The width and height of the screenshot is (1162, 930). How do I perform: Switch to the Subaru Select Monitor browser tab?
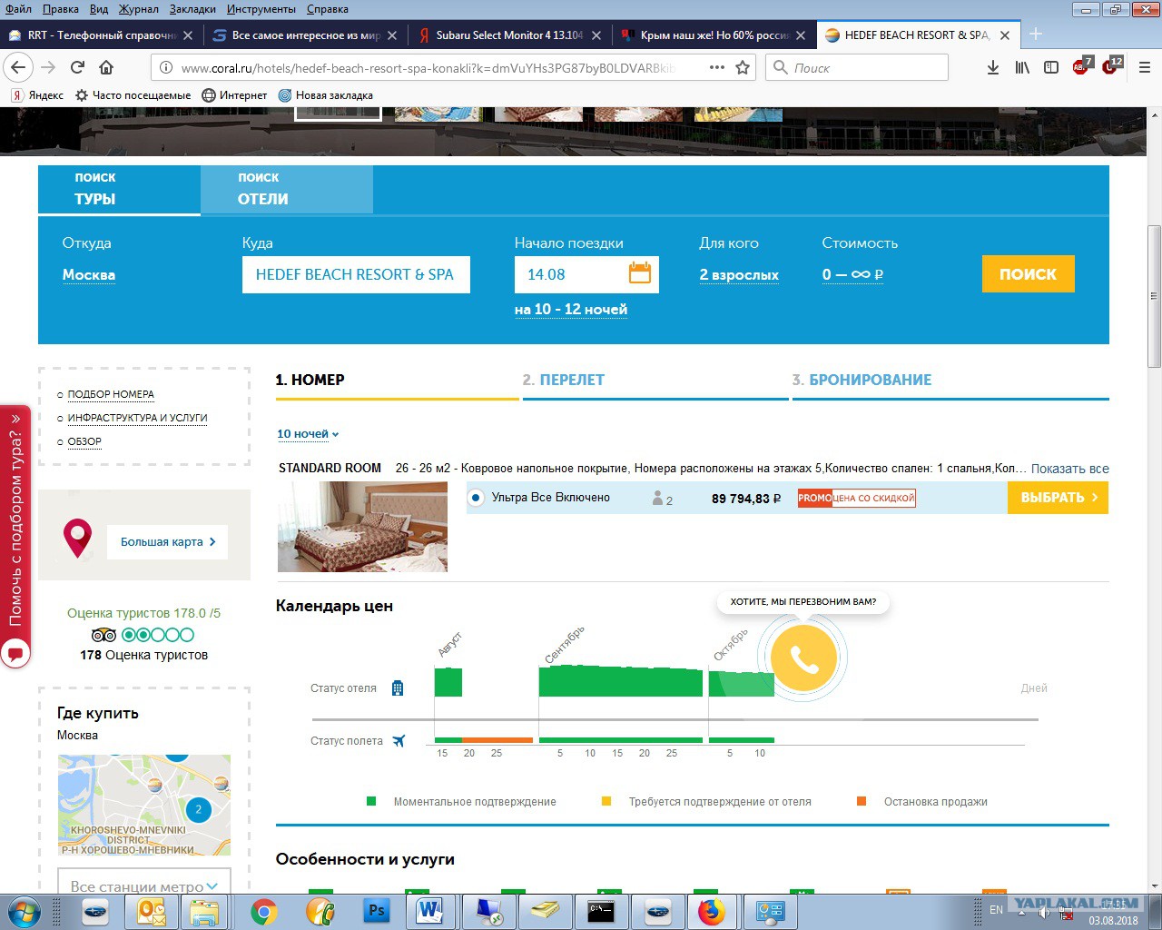pos(509,35)
